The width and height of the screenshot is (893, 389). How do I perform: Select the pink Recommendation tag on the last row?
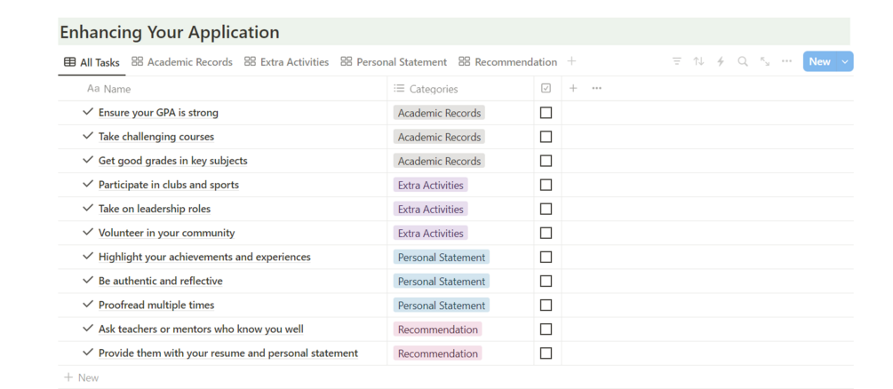click(x=438, y=353)
